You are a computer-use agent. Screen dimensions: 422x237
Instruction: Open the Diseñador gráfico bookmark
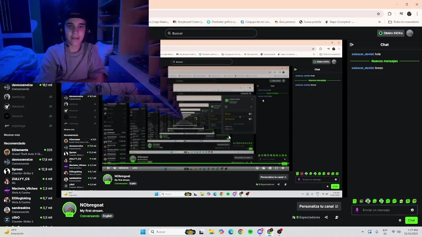pos(222,22)
